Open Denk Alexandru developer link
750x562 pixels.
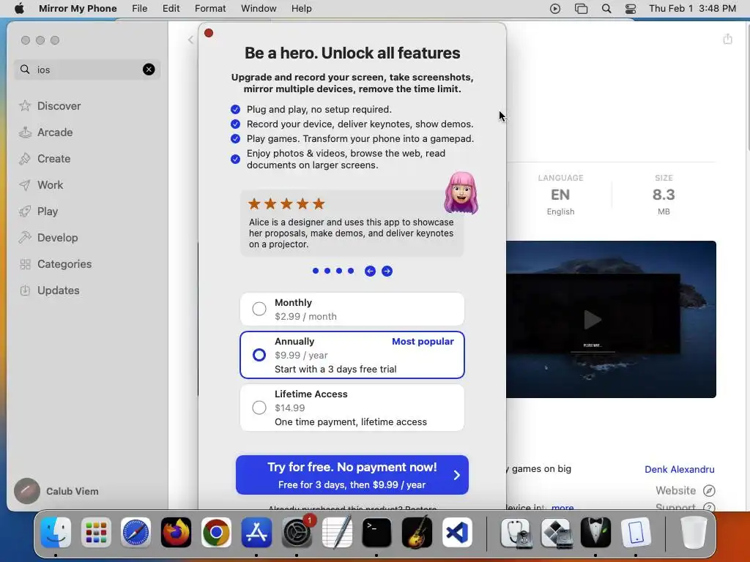(x=679, y=469)
